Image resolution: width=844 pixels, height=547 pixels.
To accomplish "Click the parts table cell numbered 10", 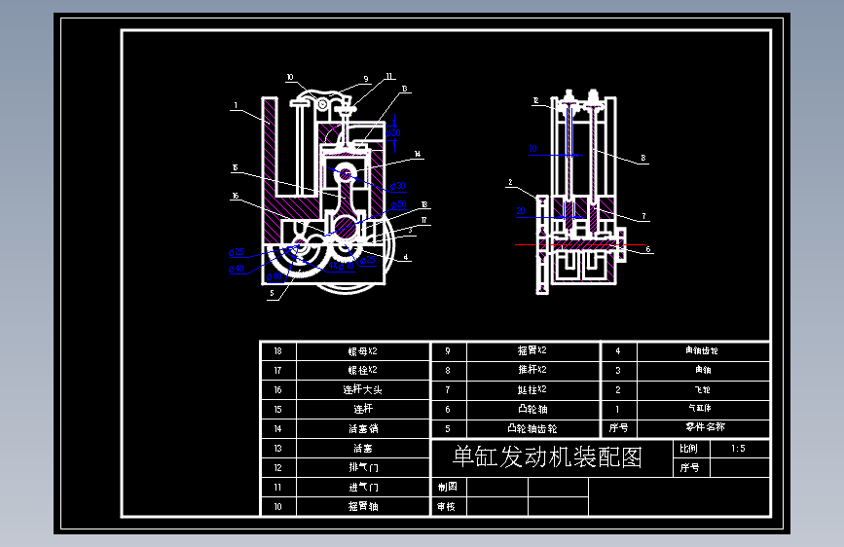I will 277,507.
